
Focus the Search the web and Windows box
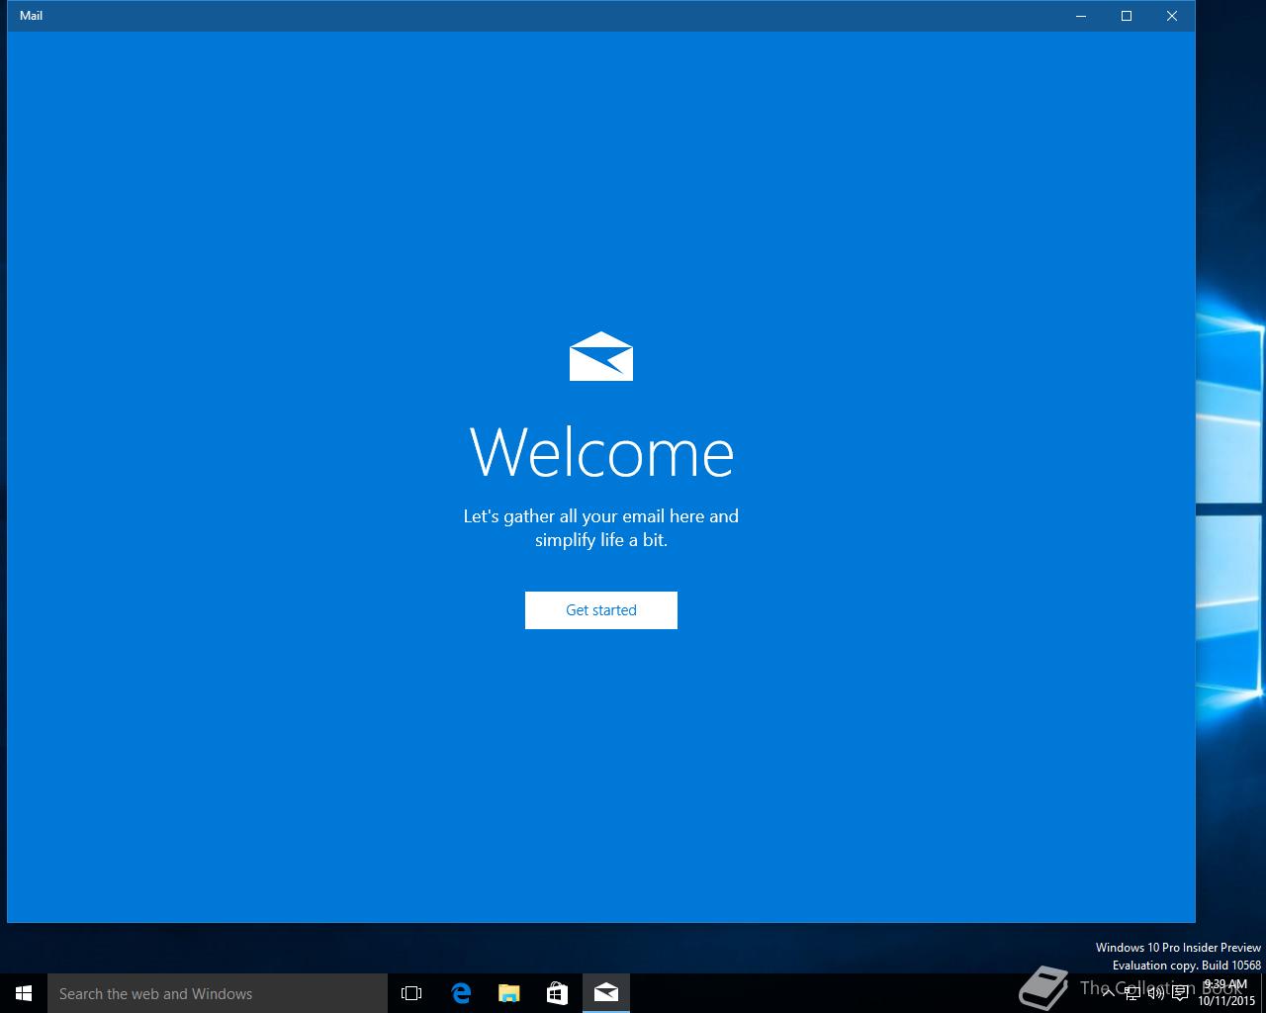218,993
